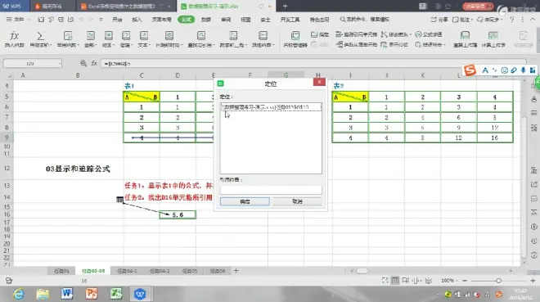Open the File menu
The image size is (540, 302).
[18, 20]
